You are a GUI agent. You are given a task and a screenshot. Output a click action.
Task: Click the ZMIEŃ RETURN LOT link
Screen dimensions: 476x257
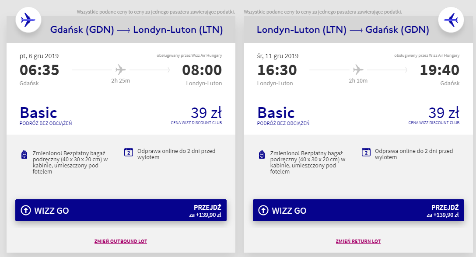(x=358, y=241)
